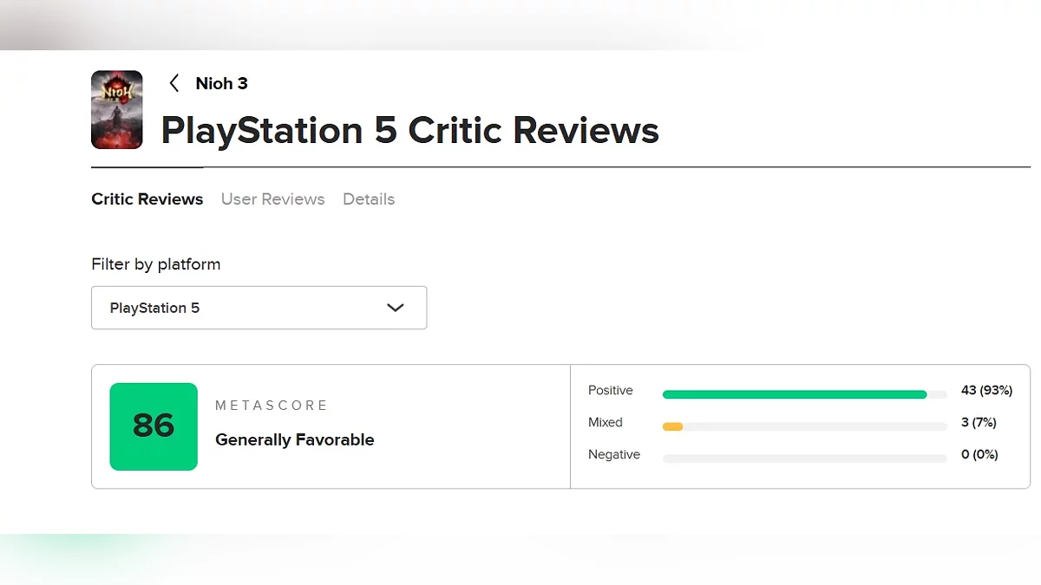Go to the Nioh 3 game link
This screenshot has height=585, width=1041.
coord(221,83)
